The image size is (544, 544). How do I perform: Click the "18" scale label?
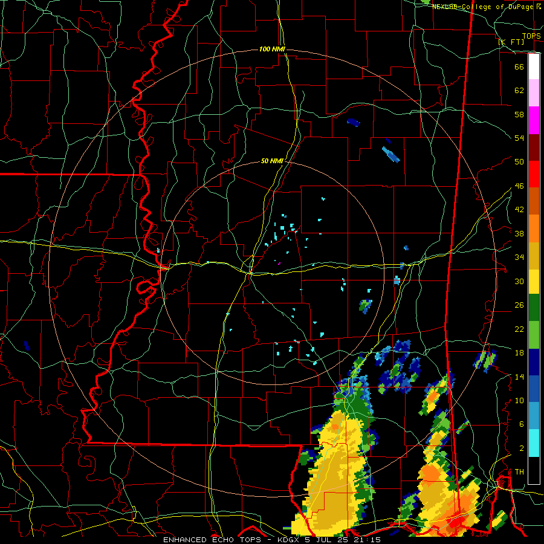pos(519,353)
